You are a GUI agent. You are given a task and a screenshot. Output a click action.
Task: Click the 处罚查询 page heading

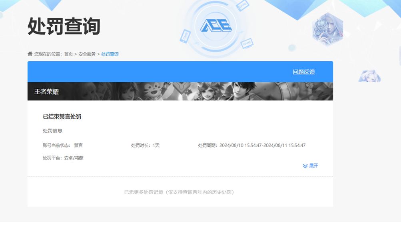pos(64,26)
